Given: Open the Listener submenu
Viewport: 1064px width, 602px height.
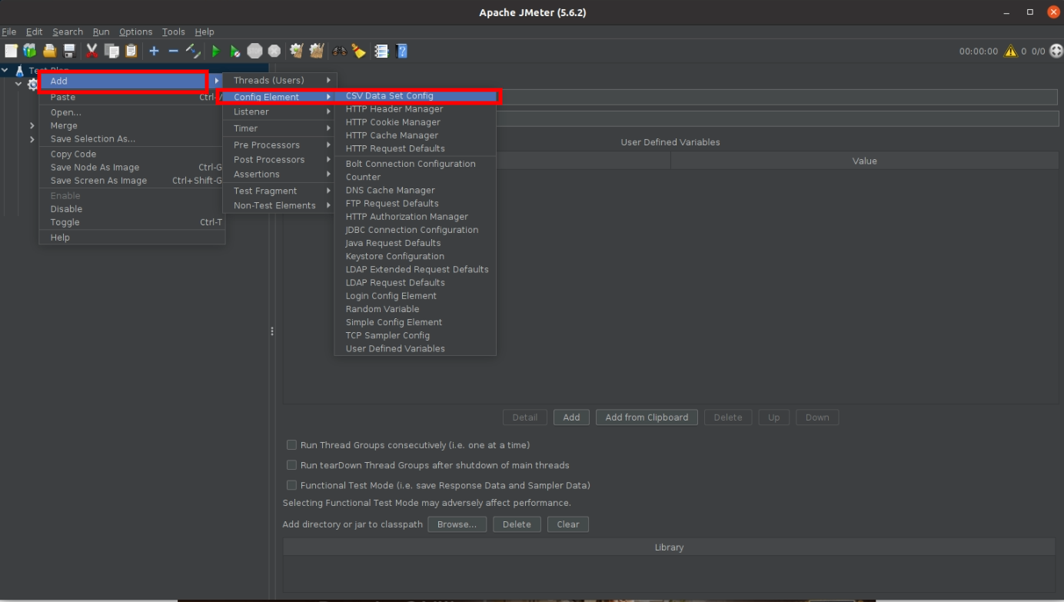Looking at the screenshot, I should pyautogui.click(x=280, y=111).
